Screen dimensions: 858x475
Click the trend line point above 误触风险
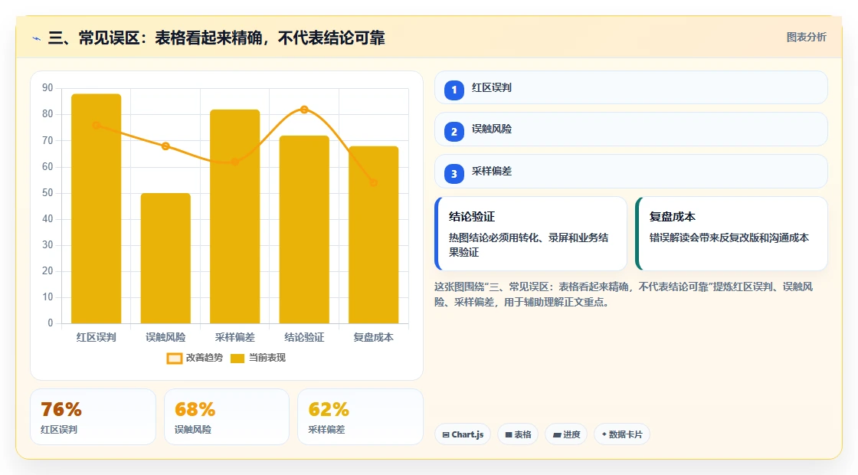click(165, 146)
